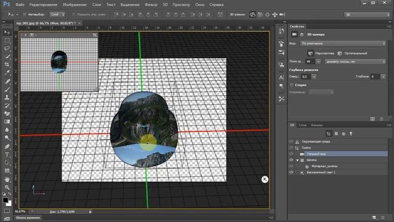This screenshot has width=394, height=222.
Task: Hide Бесконечный свет 1
Action: pyautogui.click(x=291, y=173)
